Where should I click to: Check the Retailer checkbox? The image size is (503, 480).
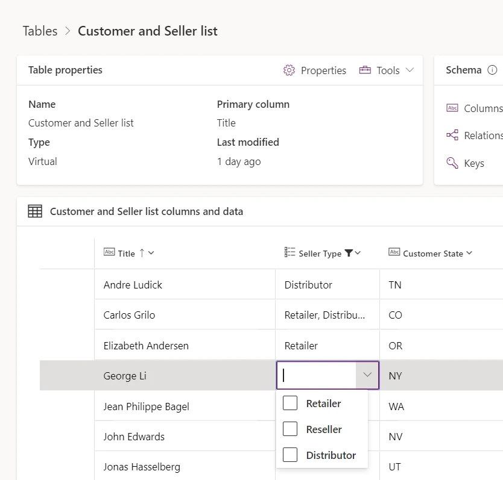coord(290,404)
